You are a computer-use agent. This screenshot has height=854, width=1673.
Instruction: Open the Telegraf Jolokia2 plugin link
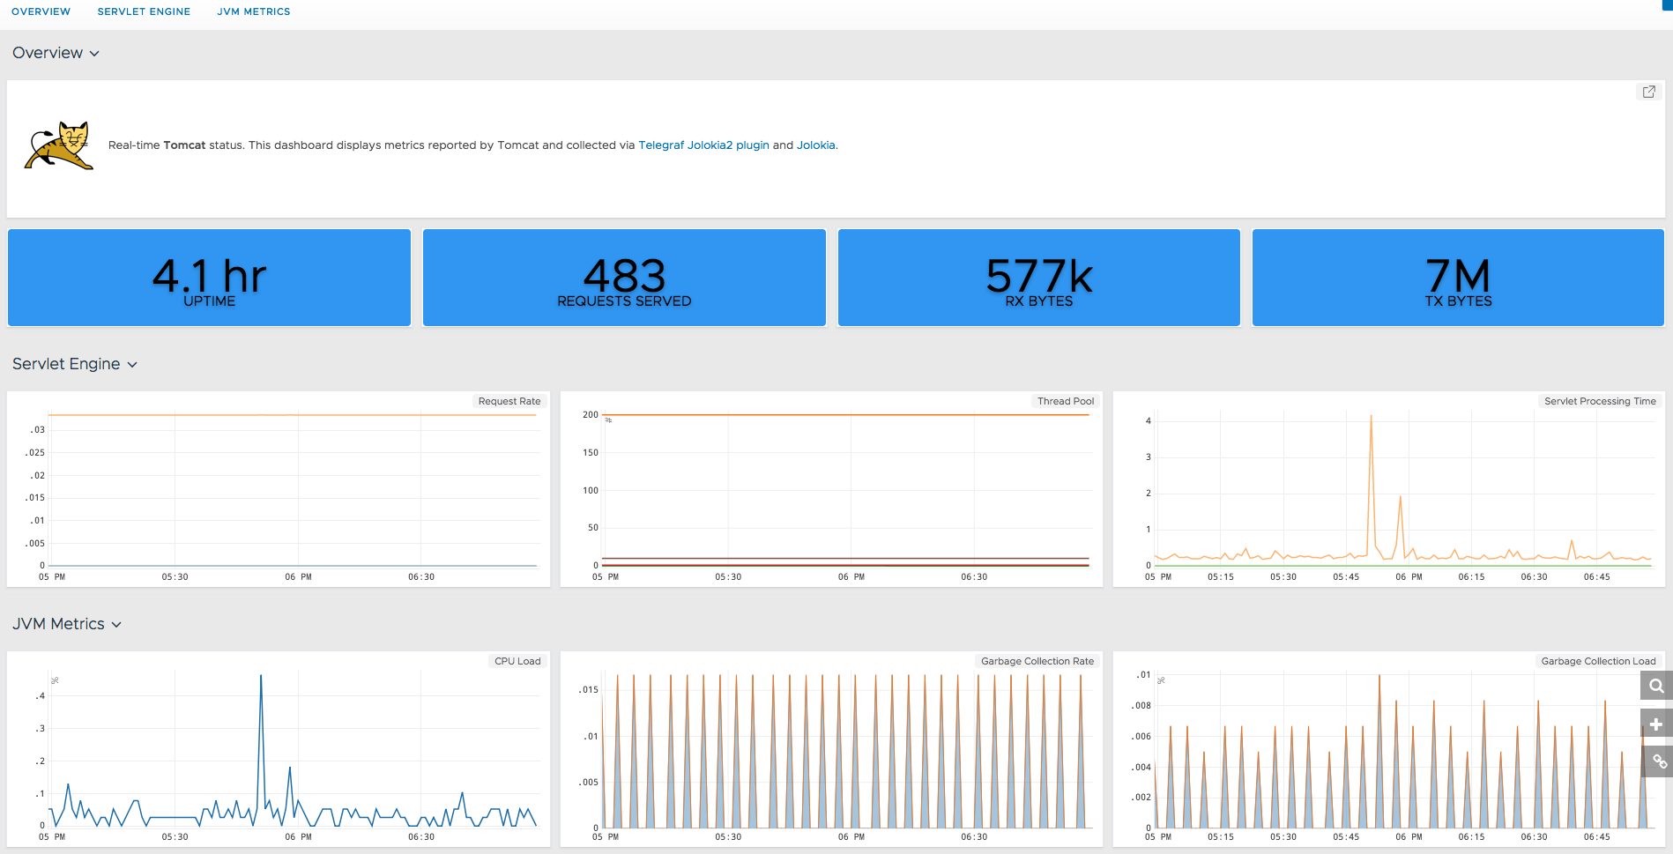pos(703,145)
